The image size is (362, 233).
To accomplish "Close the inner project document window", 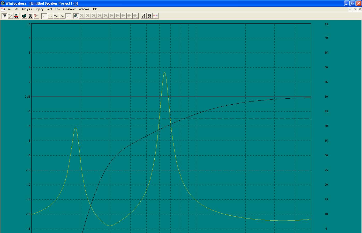I will tap(359, 9).
